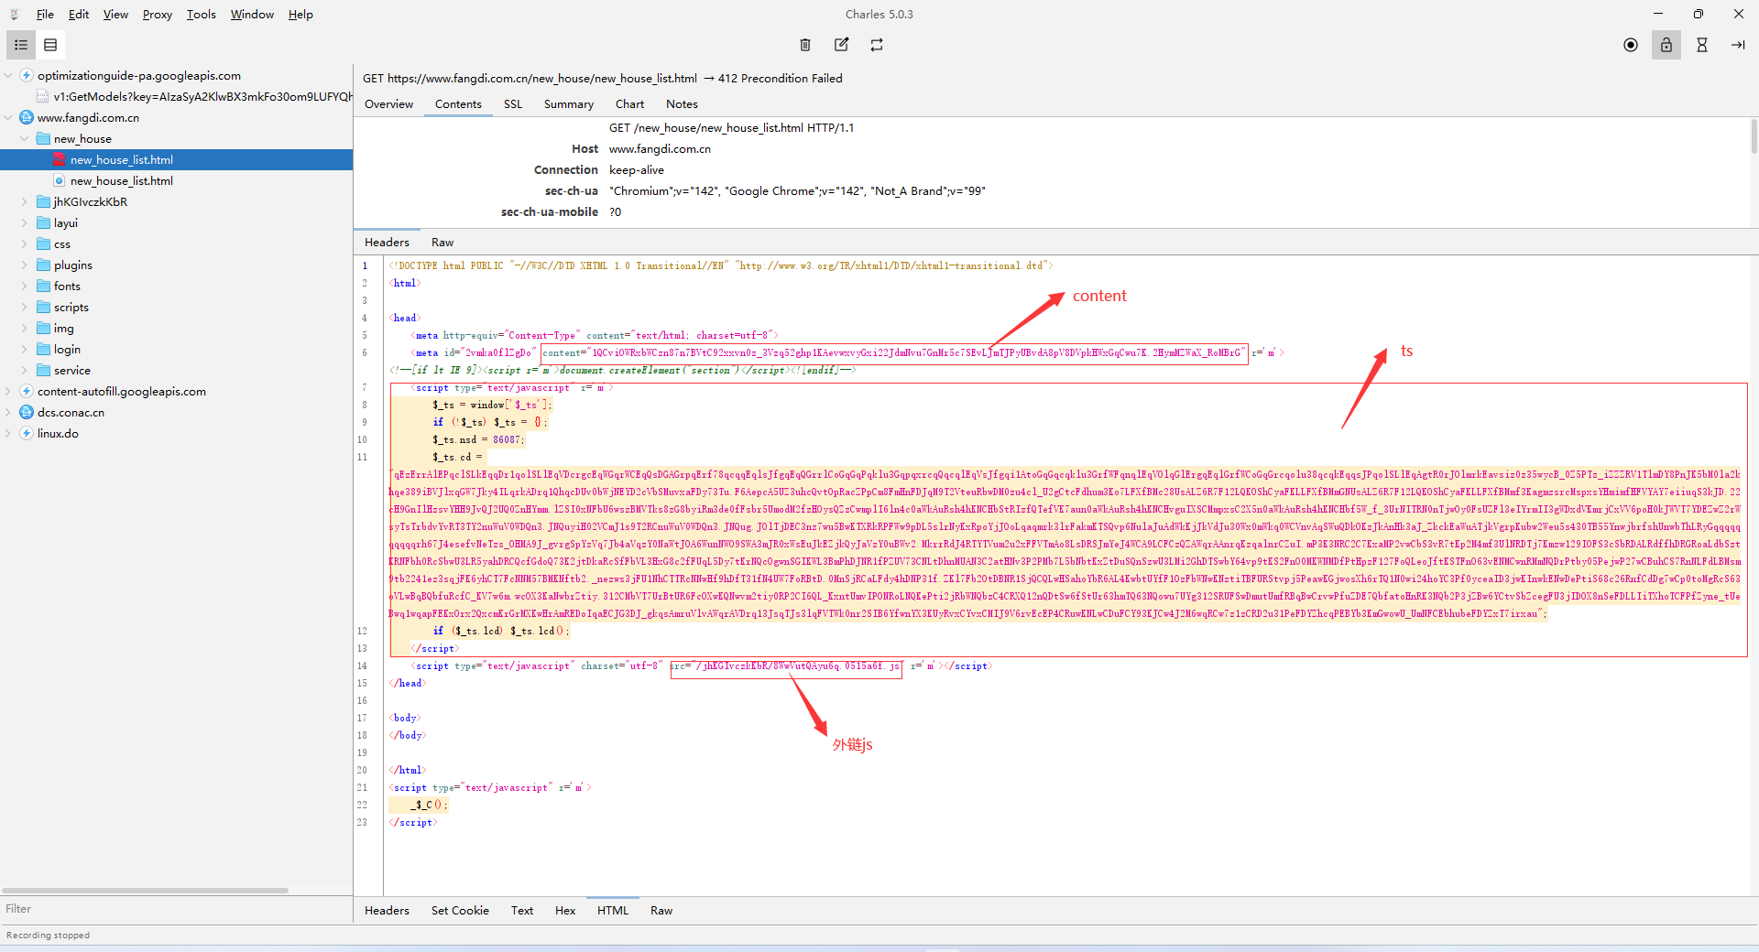Expand the layui folder
This screenshot has width=1759, height=952.
point(25,222)
